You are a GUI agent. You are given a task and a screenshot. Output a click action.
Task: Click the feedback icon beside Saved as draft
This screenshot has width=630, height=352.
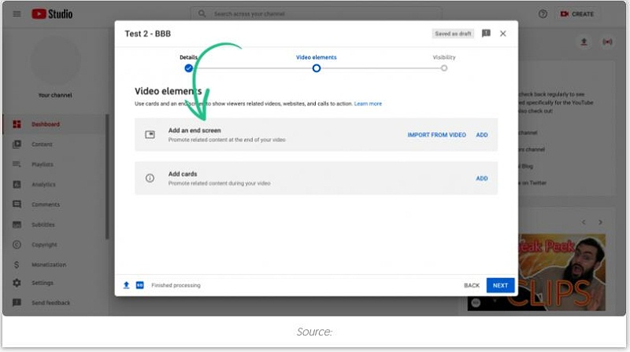coord(486,34)
